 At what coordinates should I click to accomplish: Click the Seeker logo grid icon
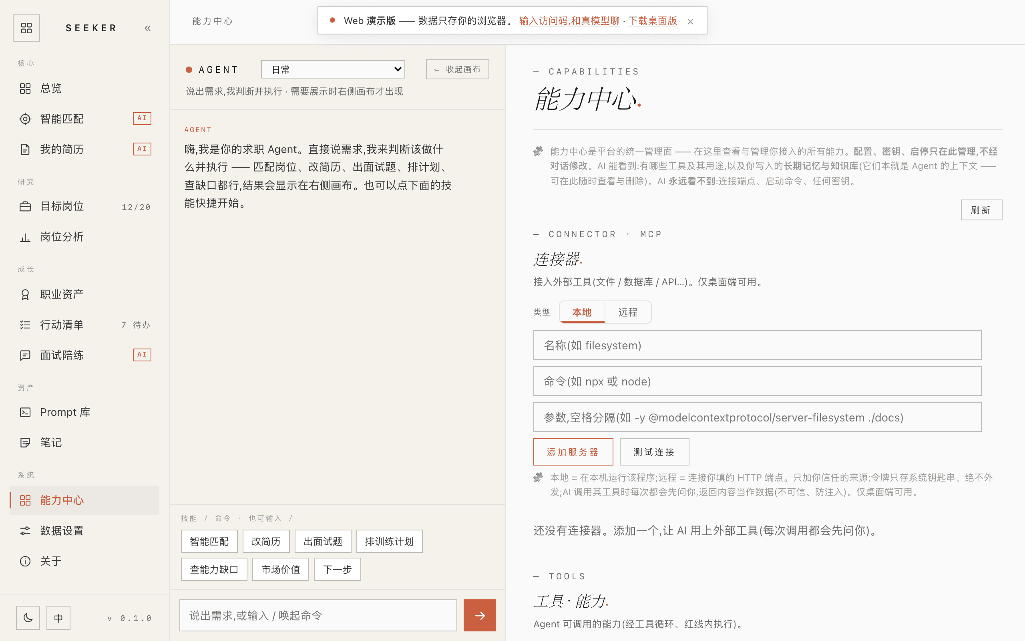pos(26,28)
